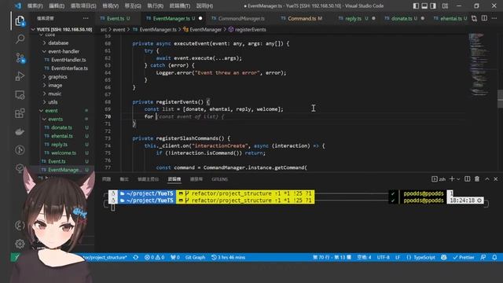The image size is (503, 283).
Task: Change LF end of line sequence
Action: pyautogui.click(x=398, y=257)
